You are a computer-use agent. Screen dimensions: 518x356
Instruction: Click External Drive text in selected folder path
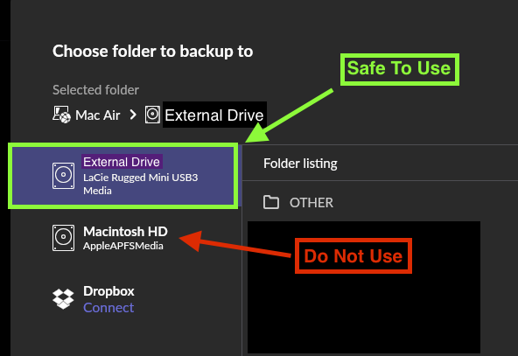(214, 115)
